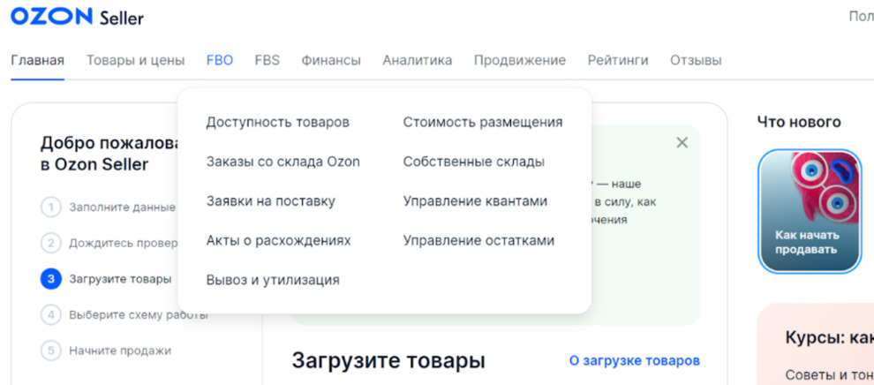Open the FBO menu tab

click(220, 60)
